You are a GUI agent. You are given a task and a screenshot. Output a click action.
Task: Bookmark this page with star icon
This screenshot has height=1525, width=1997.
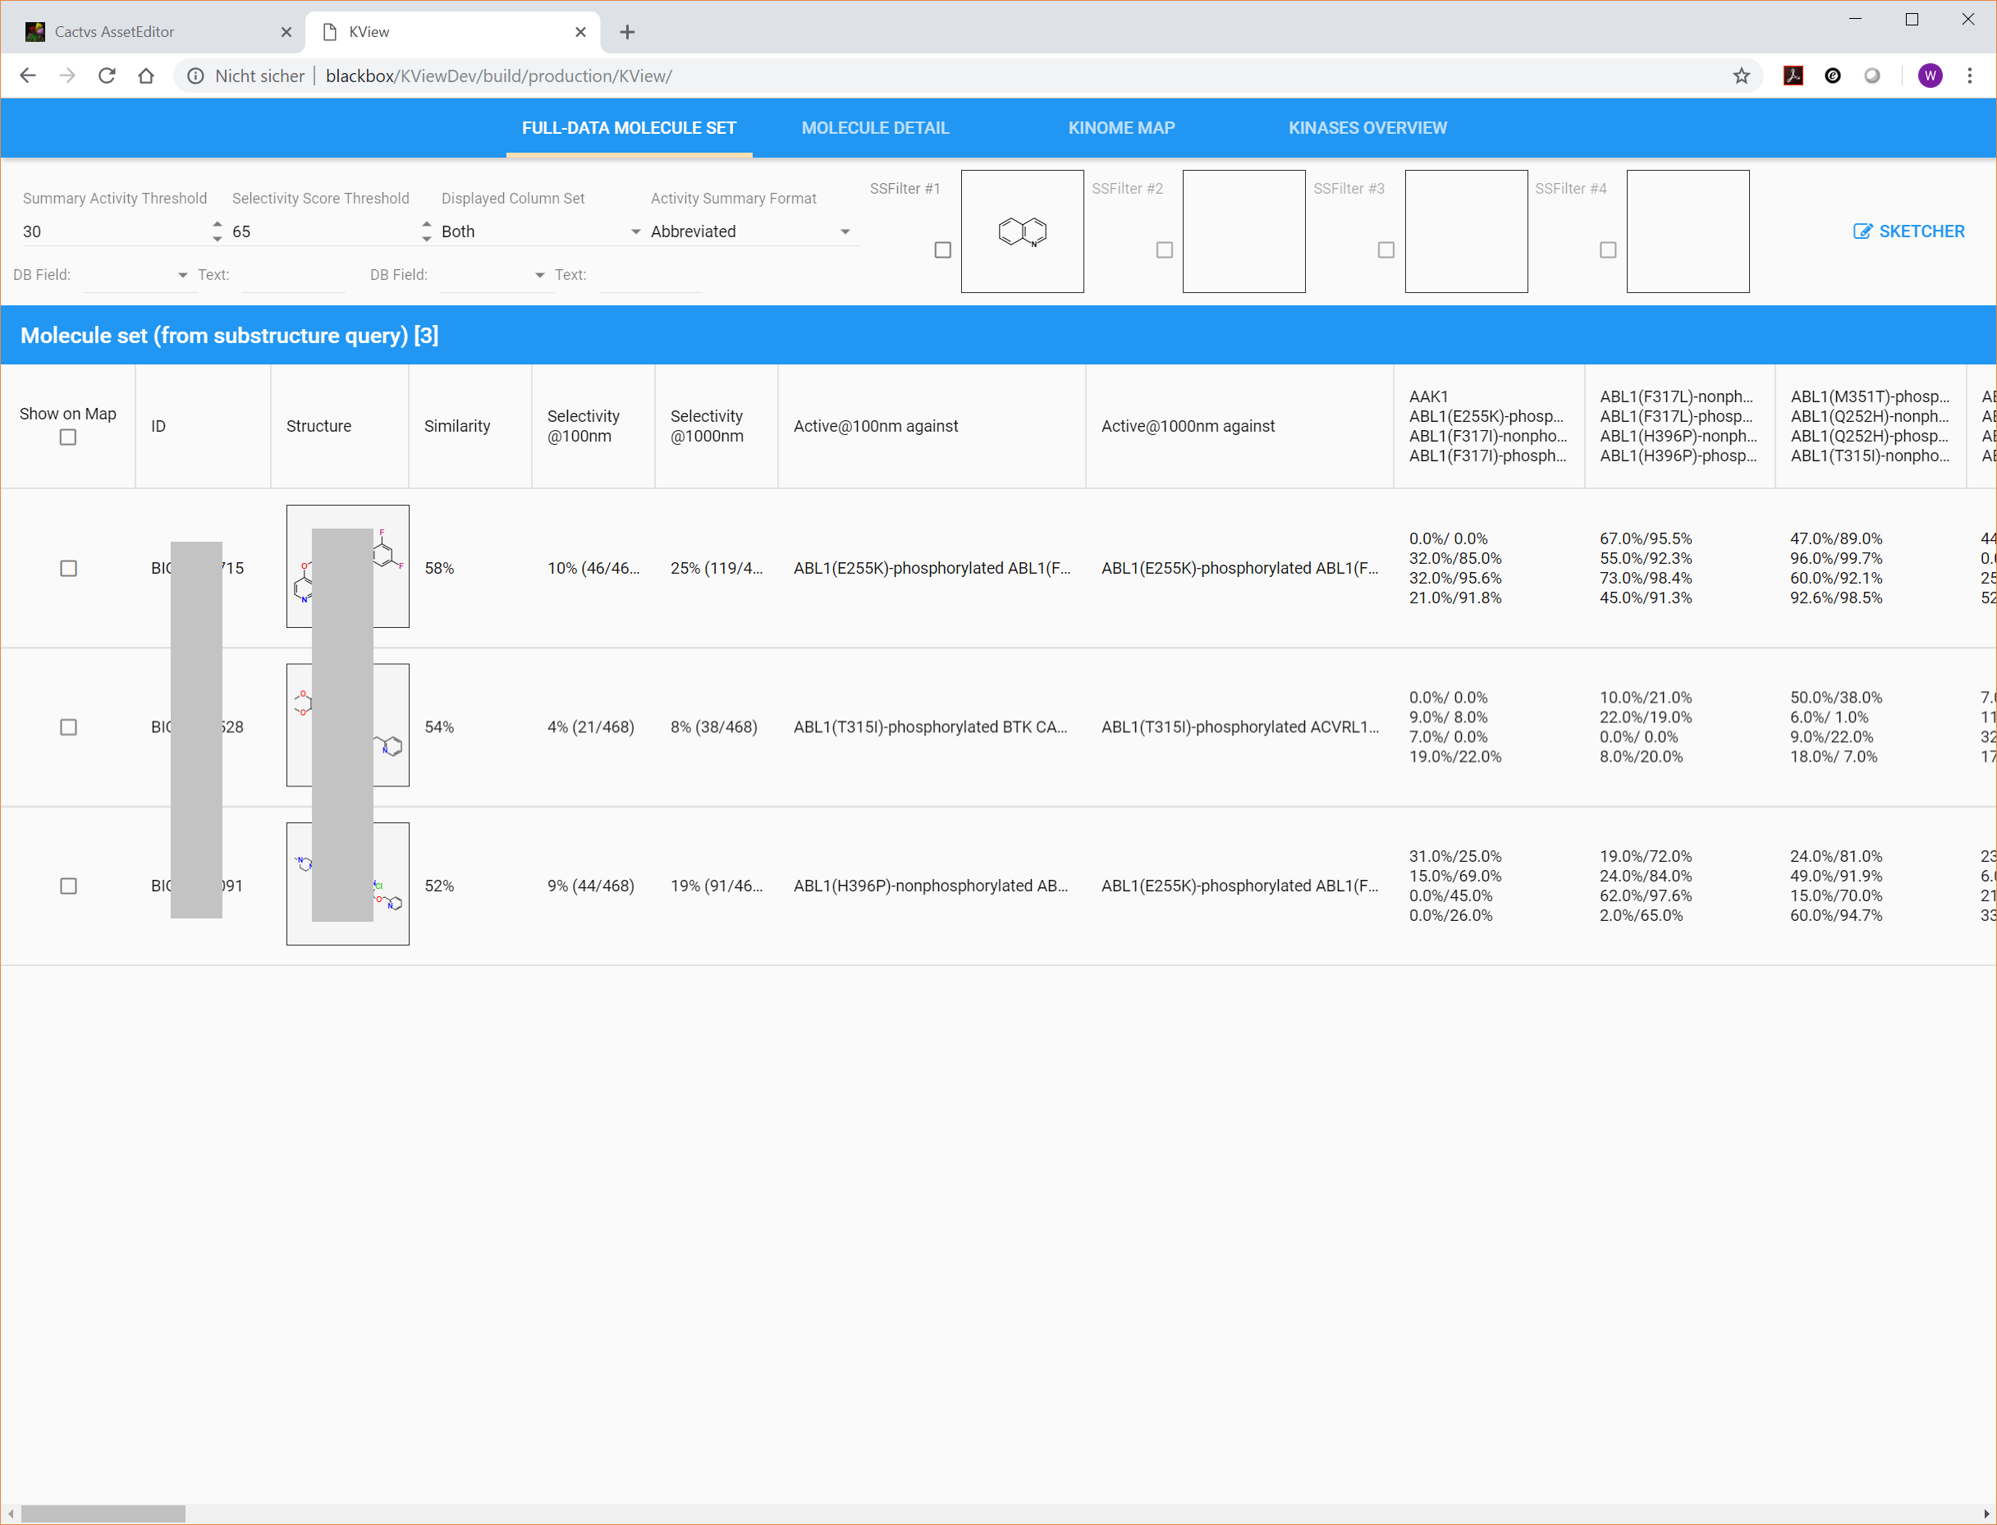point(1741,76)
